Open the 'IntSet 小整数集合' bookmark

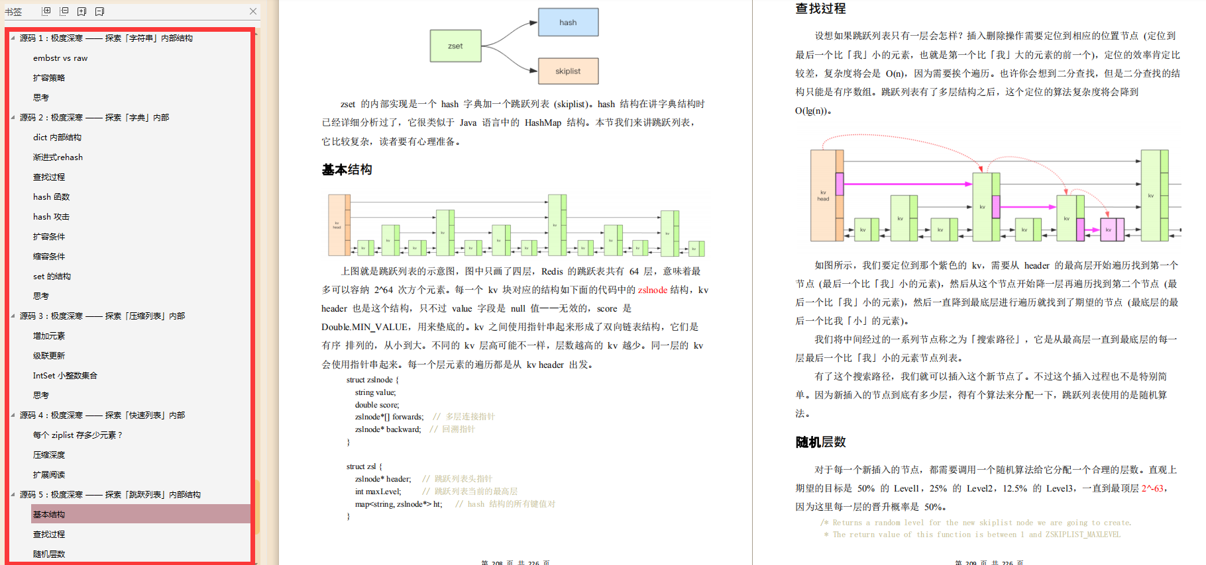pos(65,376)
